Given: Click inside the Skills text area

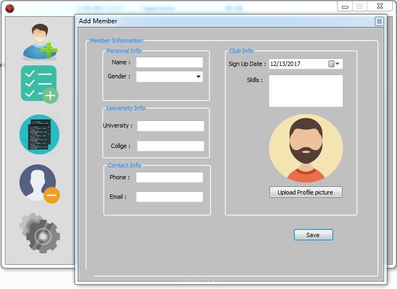Looking at the screenshot, I should click(x=306, y=91).
